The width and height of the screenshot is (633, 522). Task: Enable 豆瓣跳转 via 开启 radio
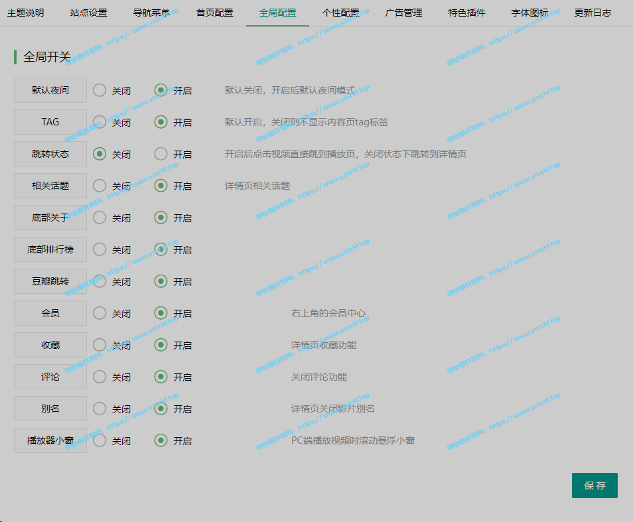click(161, 281)
